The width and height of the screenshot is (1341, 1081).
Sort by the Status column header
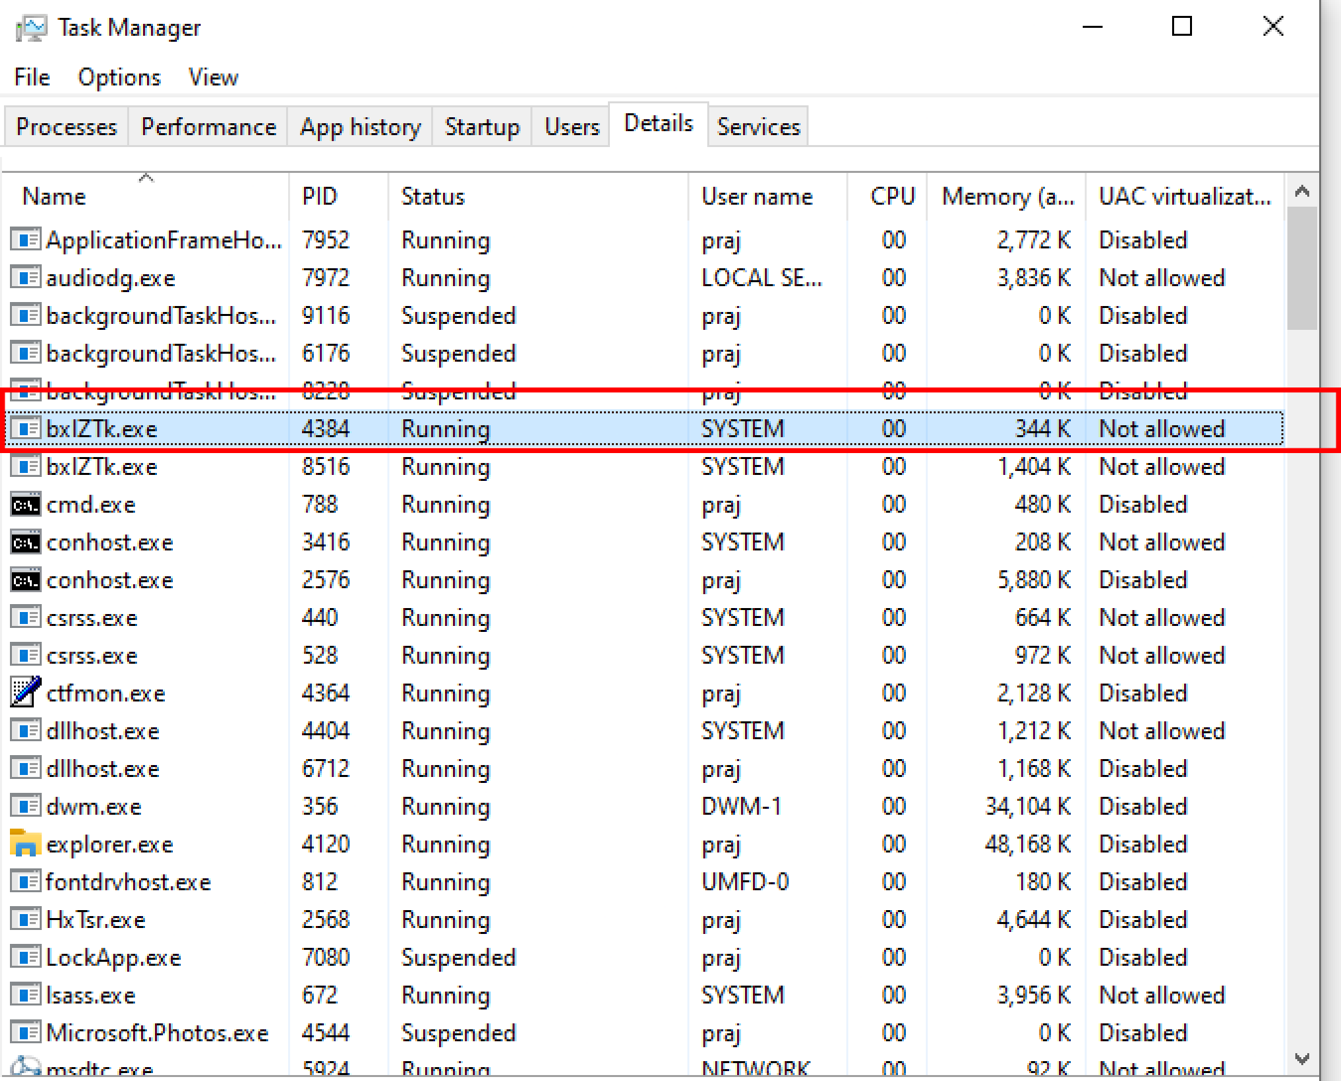(x=538, y=196)
